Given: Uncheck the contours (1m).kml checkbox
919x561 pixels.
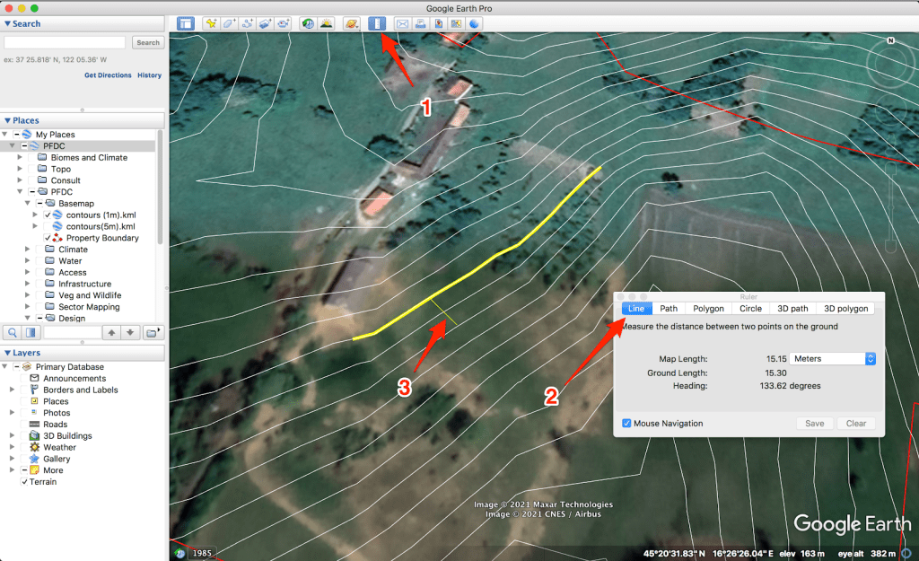Looking at the screenshot, I should (x=48, y=215).
